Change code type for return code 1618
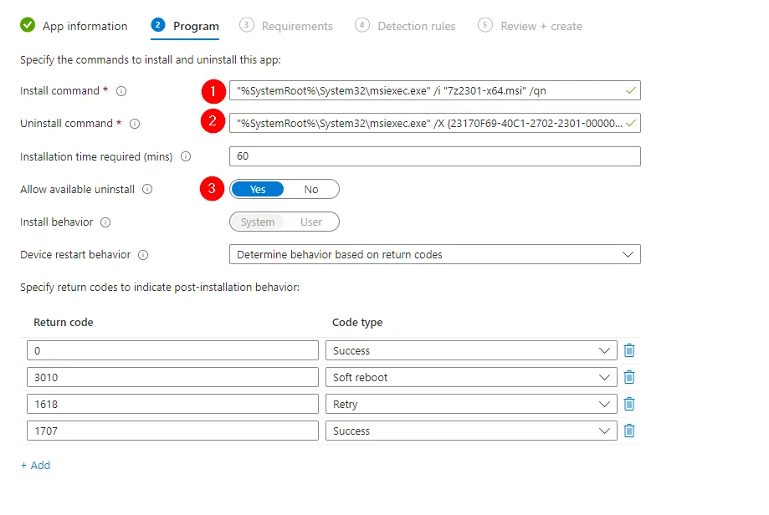The image size is (769, 515). point(471,405)
